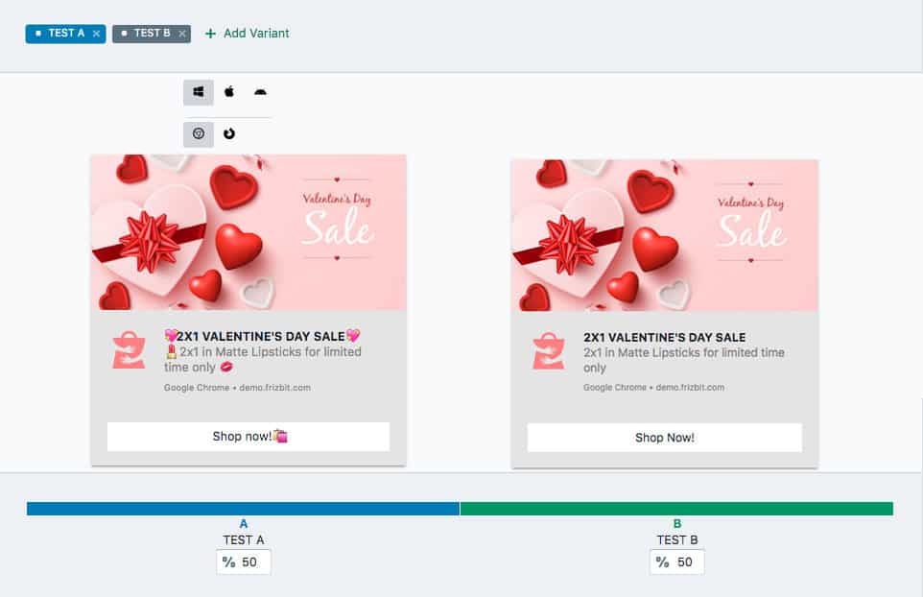Click the blue 'A' label under the bar
The height and width of the screenshot is (597, 923).
[x=244, y=523]
